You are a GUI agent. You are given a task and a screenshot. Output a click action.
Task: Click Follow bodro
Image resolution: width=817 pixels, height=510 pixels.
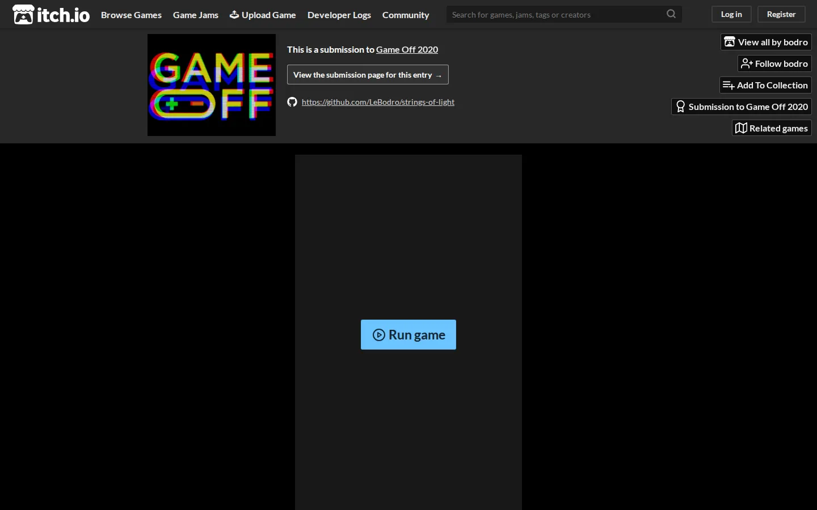tap(774, 63)
